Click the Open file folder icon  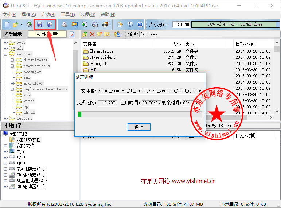click(x=16, y=24)
